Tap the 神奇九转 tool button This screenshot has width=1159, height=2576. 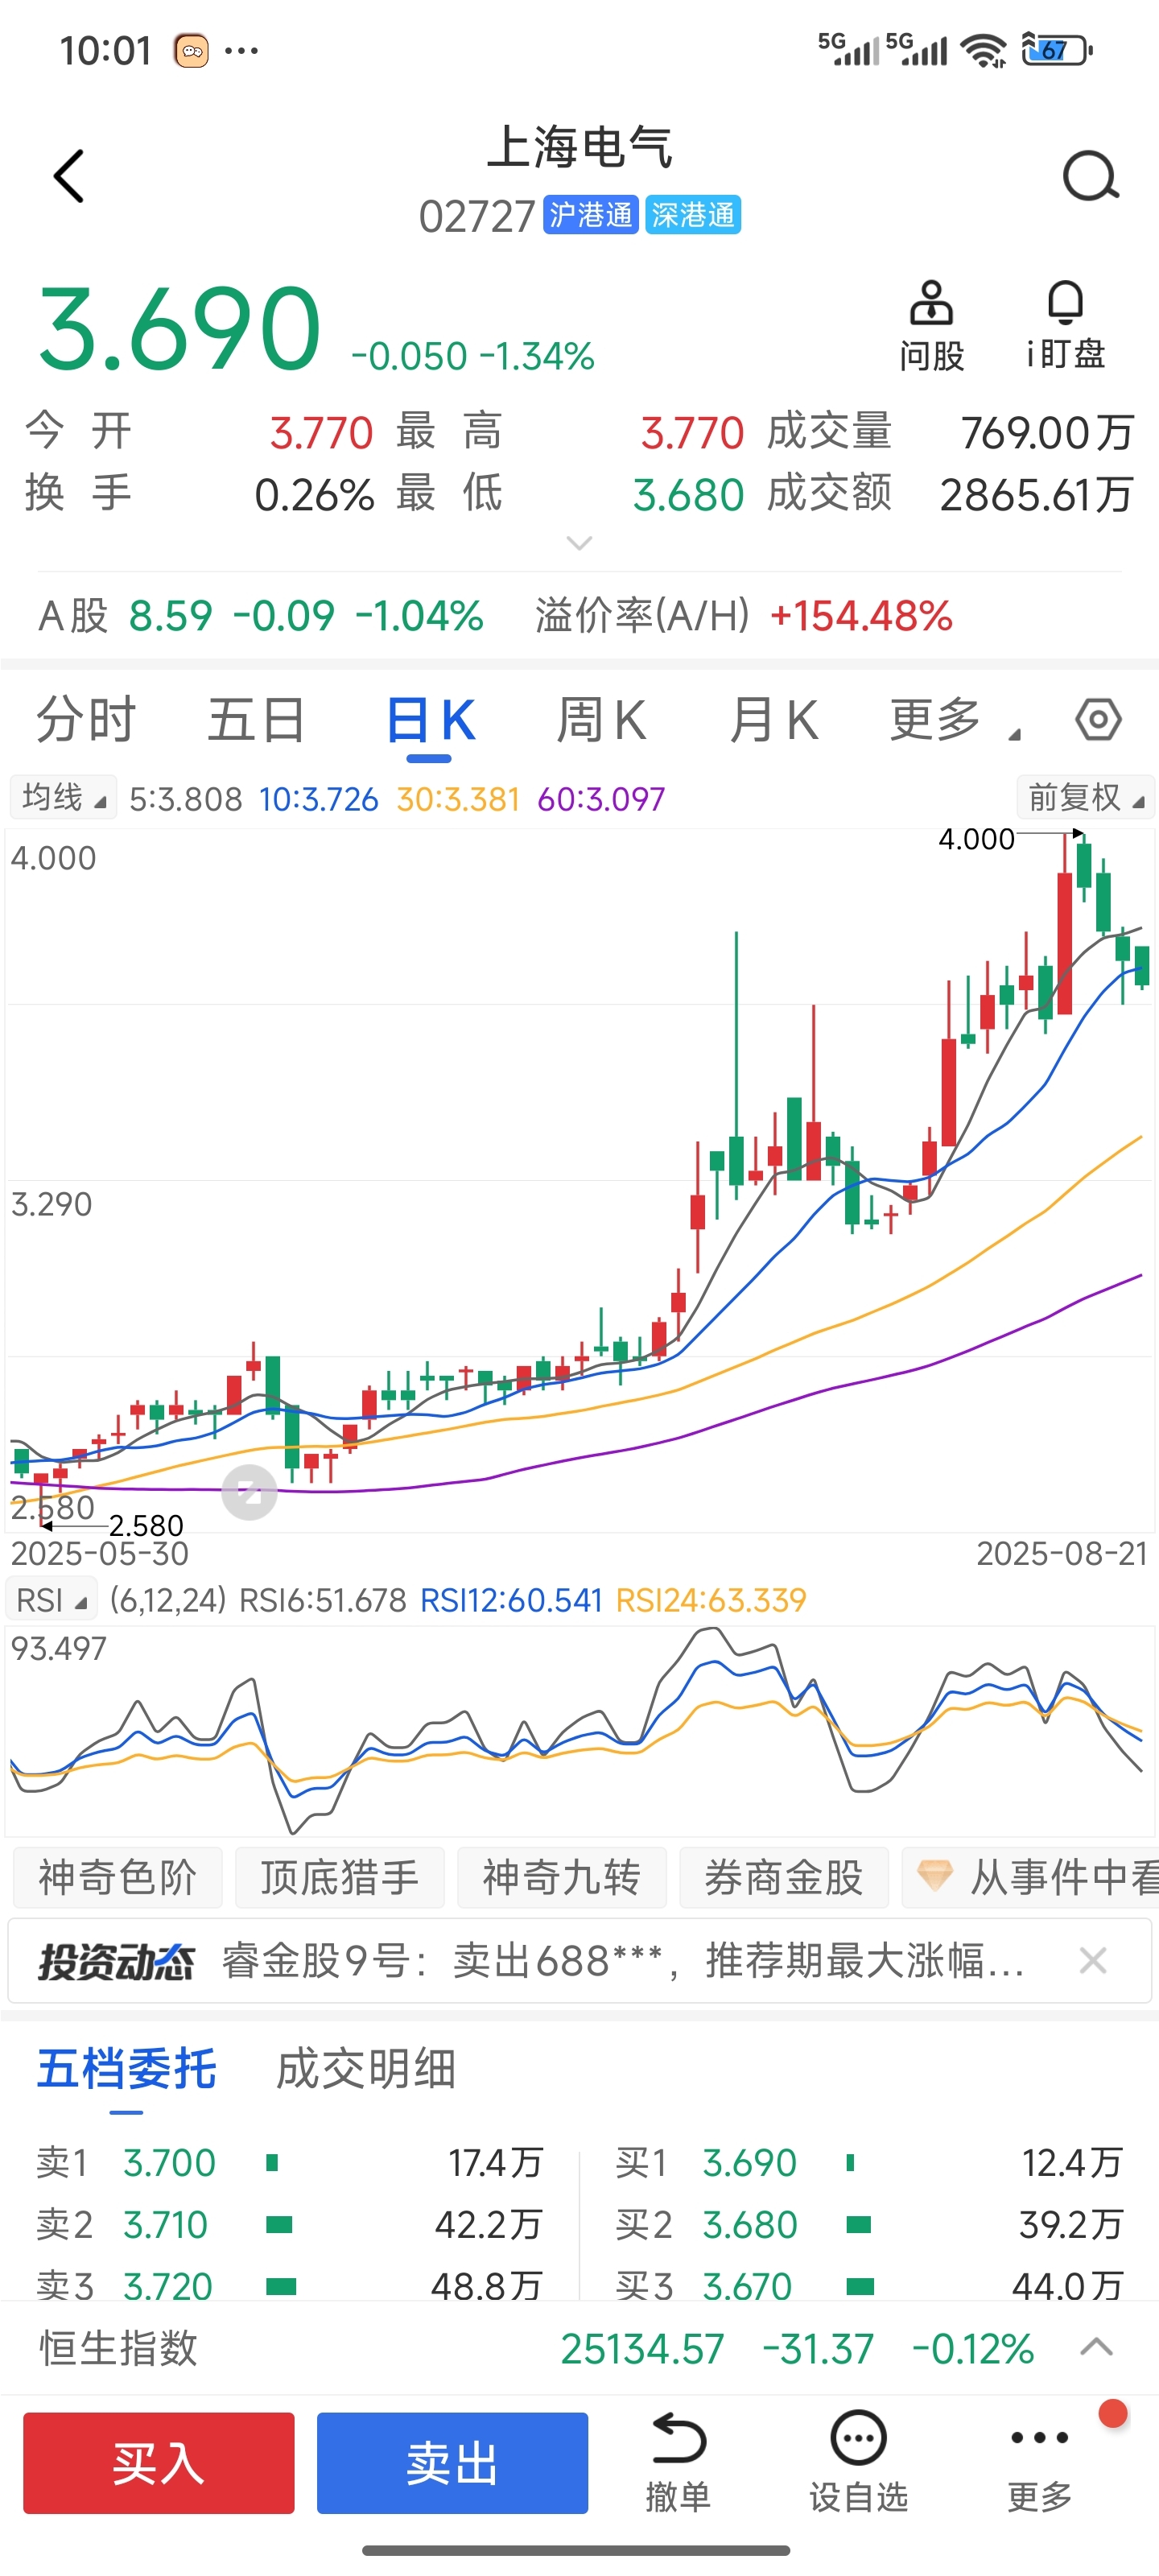562,1877
